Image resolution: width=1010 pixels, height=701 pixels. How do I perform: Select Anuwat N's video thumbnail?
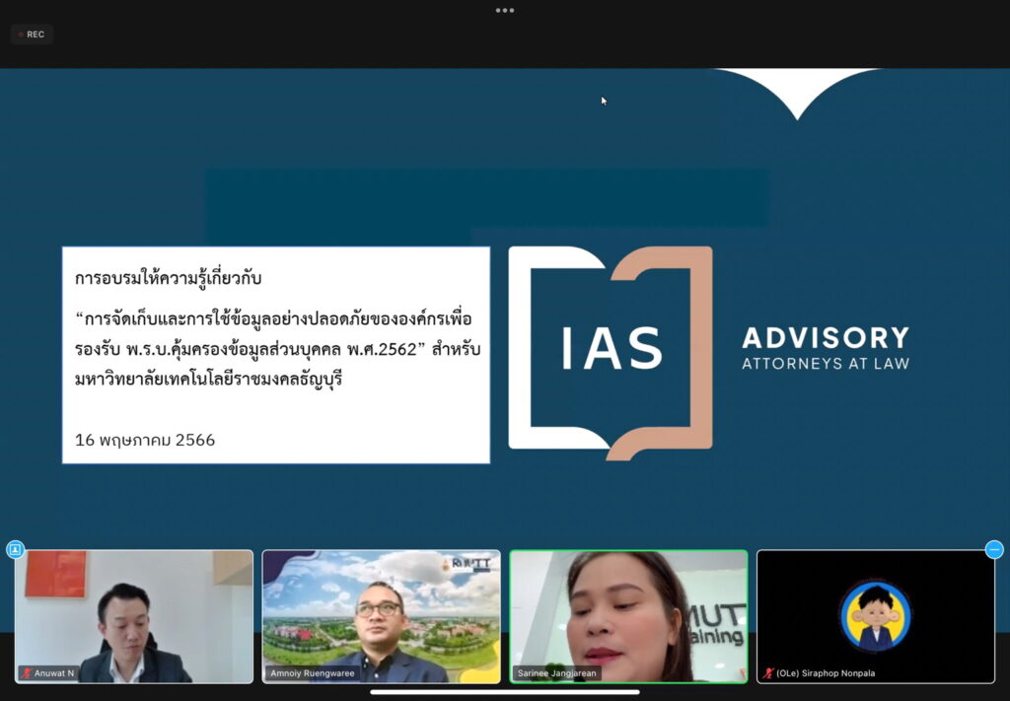click(x=134, y=616)
